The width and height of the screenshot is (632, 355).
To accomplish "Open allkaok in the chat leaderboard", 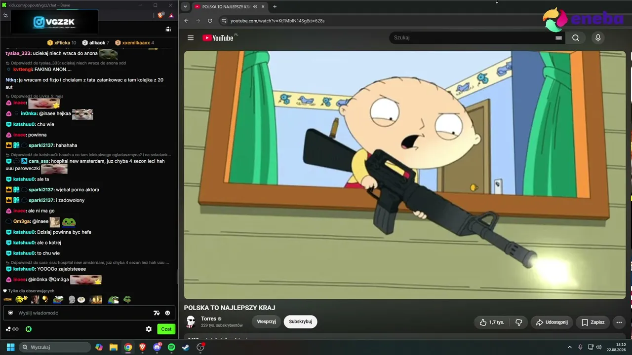I will pos(95,43).
